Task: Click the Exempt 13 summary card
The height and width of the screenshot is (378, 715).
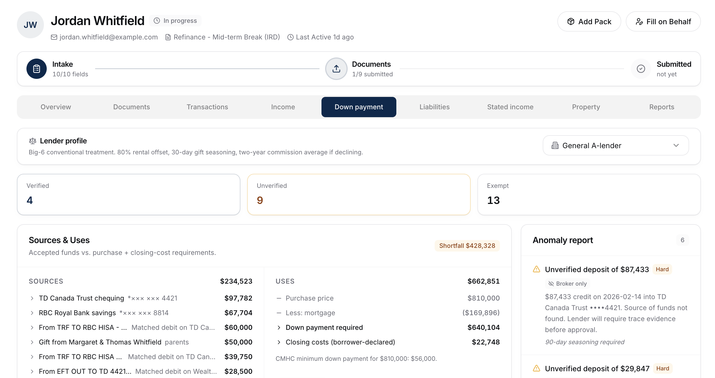Action: 589,194
